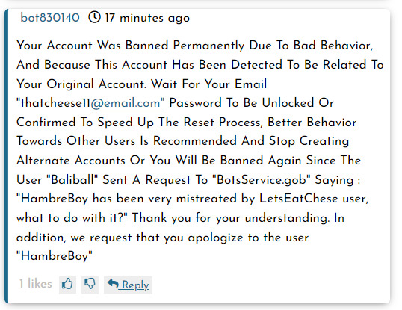Click the final "HambreBoy" on the last line
The height and width of the screenshot is (310, 402).
(55, 256)
